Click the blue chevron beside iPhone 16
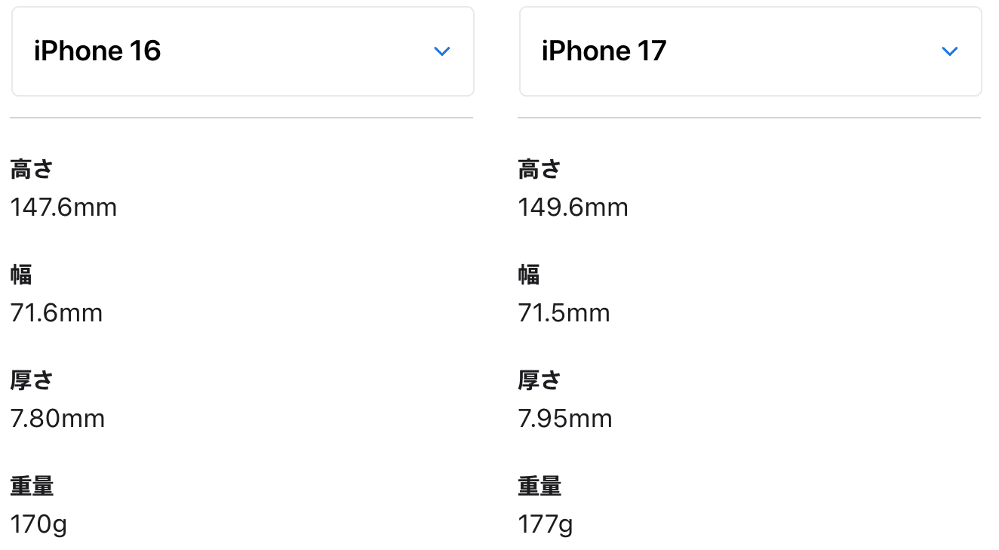This screenshot has width=999, height=550. point(442,51)
